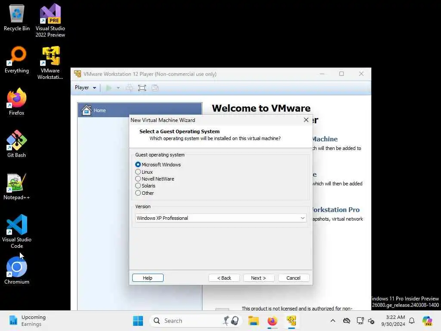
Task: Select VMware Workstation desktop shortcut
Action: pyautogui.click(x=50, y=62)
